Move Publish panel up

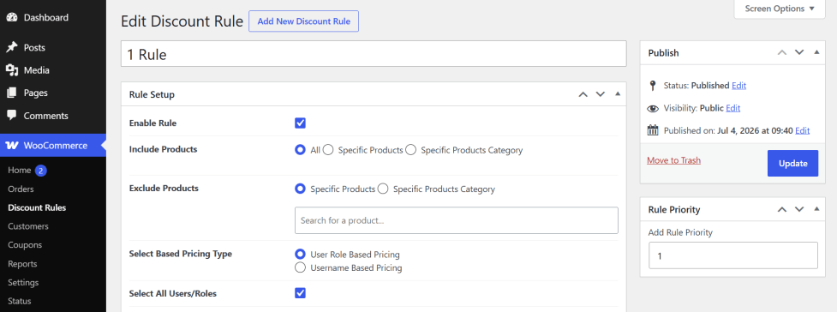tap(782, 52)
